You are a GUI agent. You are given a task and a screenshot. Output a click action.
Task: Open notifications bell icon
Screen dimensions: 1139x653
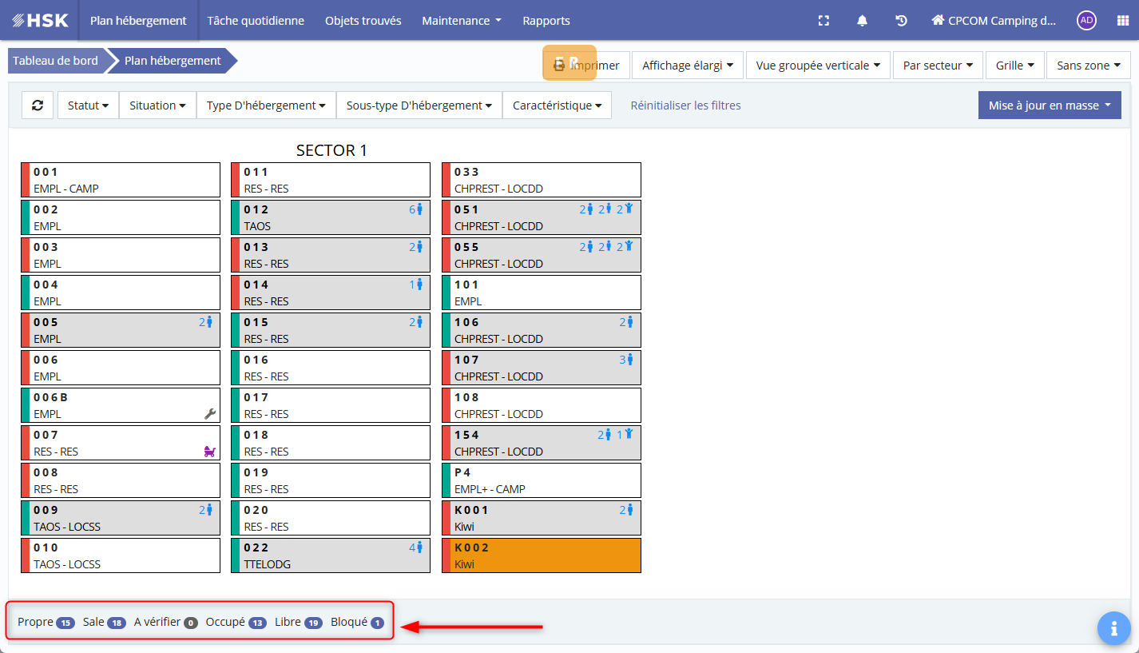862,21
